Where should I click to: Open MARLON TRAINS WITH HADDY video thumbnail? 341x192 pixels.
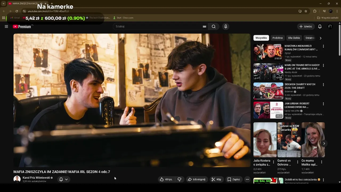tap(268, 72)
